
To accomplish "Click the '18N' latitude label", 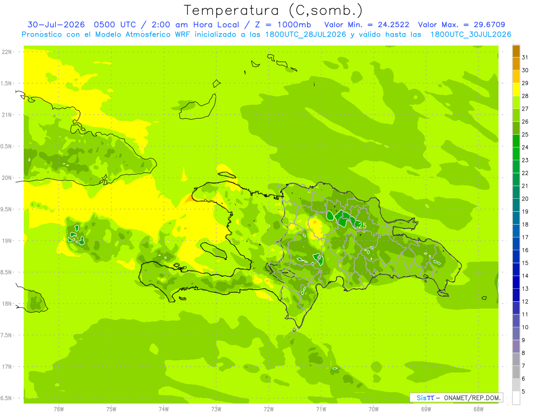I will (7, 304).
